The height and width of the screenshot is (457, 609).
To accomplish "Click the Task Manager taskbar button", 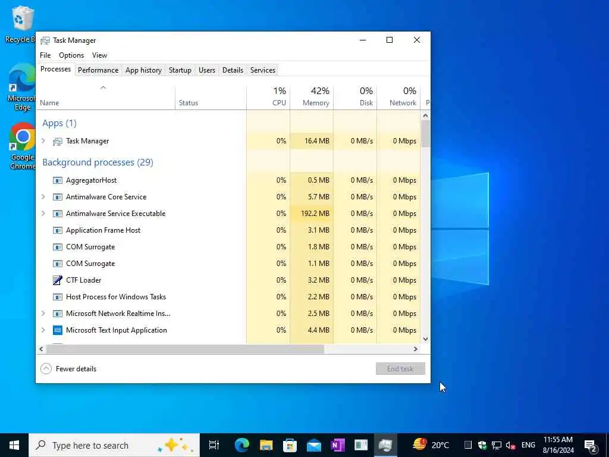I will tap(385, 445).
